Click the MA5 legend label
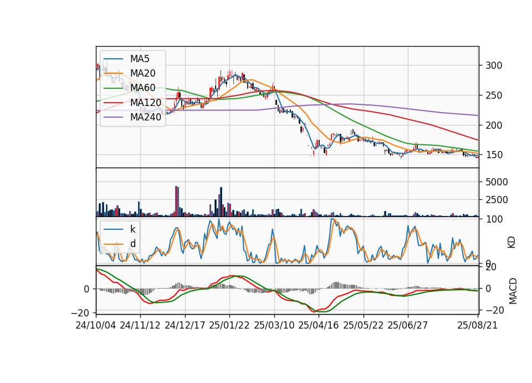The height and width of the screenshot is (383, 532). [x=140, y=59]
